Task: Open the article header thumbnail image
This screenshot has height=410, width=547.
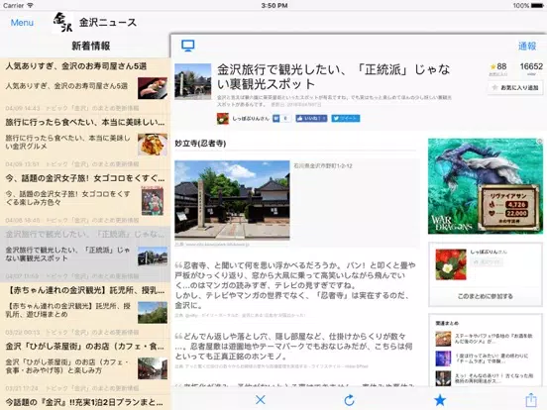Action: [x=193, y=81]
